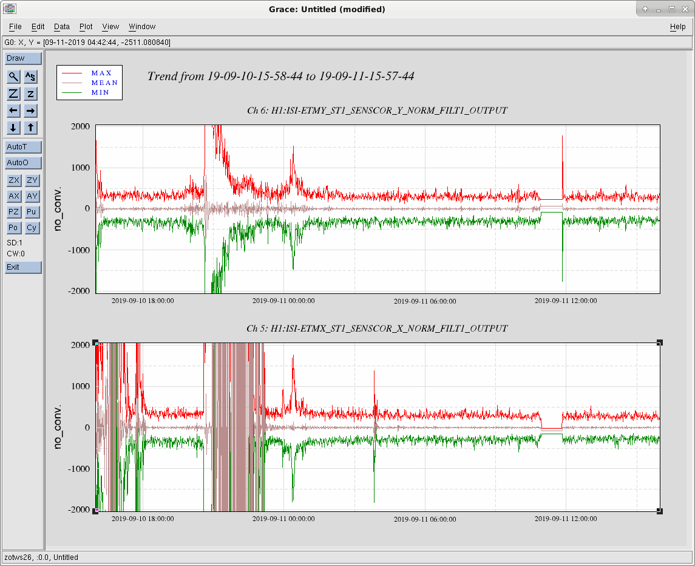Click the Ch 5 ETMX graph title
Screen dimensions: 695x566
point(377,329)
